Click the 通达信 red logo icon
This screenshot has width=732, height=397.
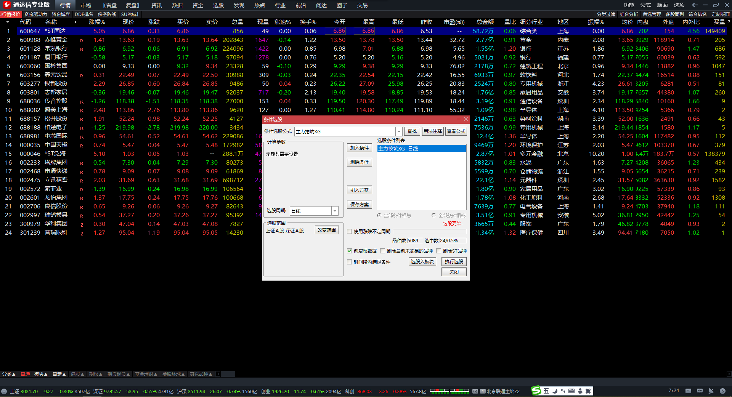(6, 5)
